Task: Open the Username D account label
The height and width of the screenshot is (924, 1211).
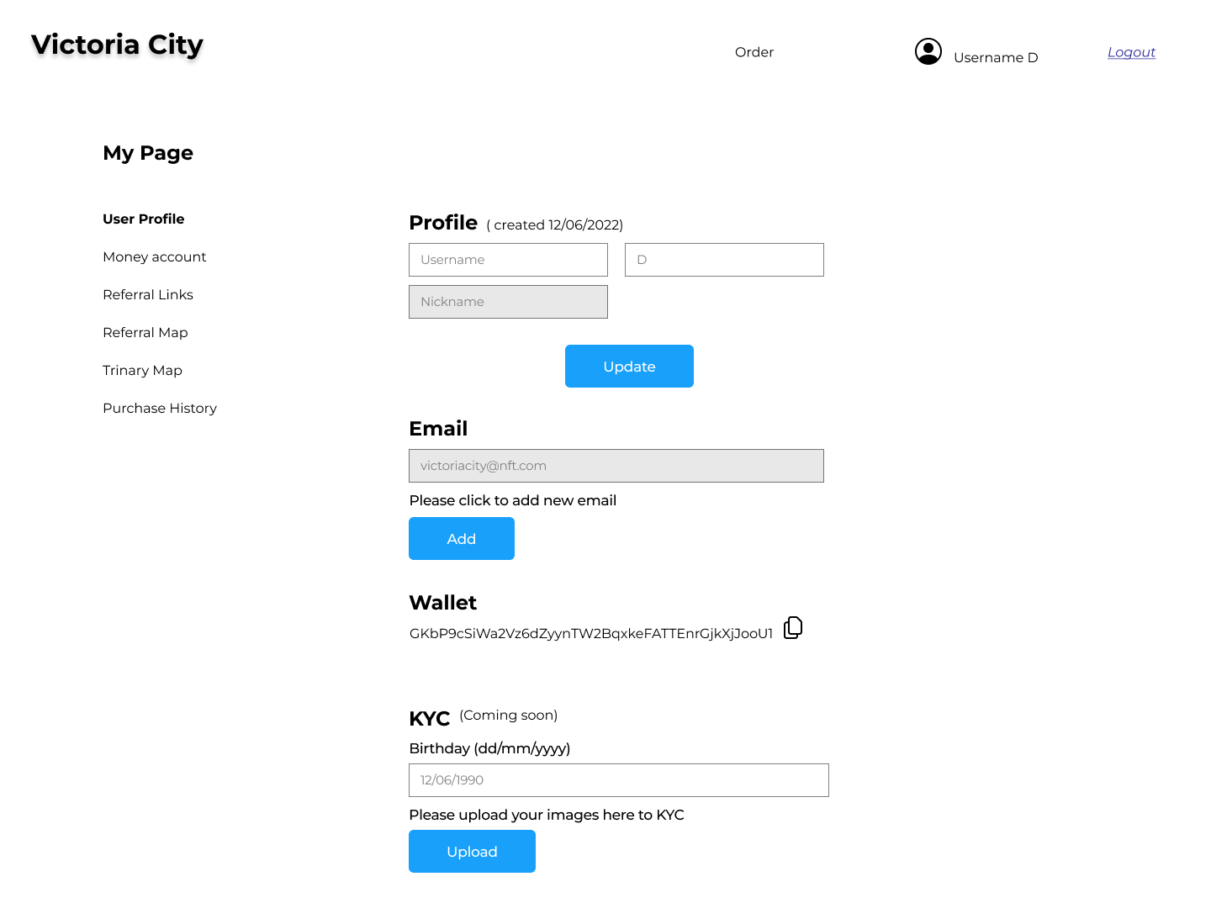Action: [996, 57]
